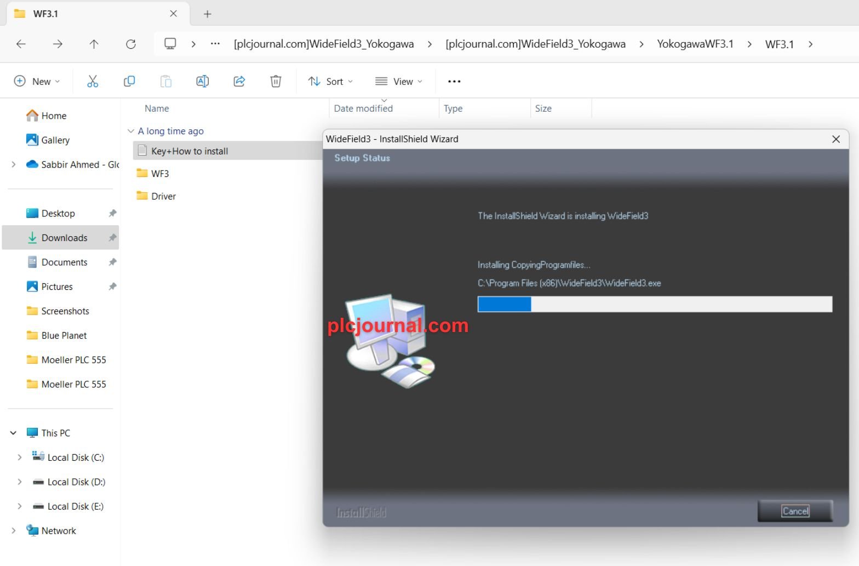Click YokogawaWF3.1 breadcrumb segment

click(x=695, y=44)
